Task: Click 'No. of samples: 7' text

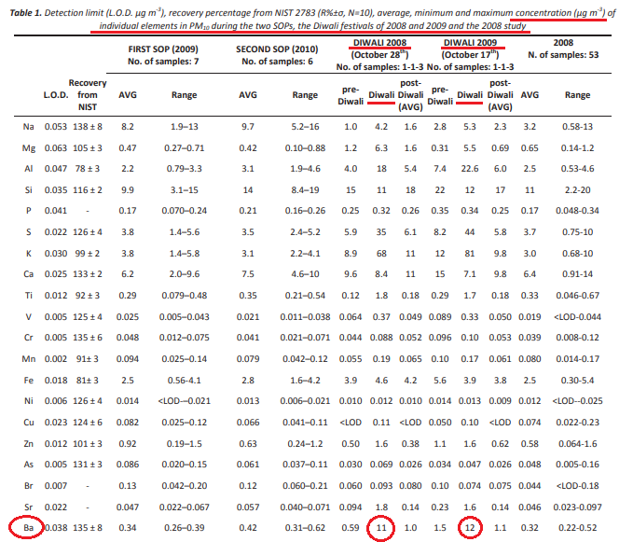Action: click(x=163, y=62)
